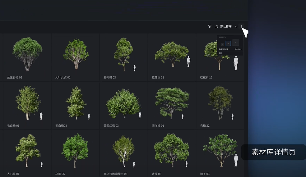Click the 桂花树 12 name label
This screenshot has height=177, width=306.
(x=206, y=77)
